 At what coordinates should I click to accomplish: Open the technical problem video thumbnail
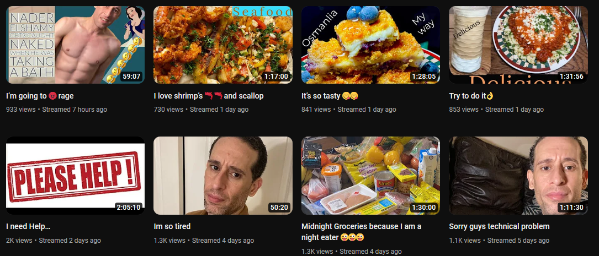pos(518,176)
